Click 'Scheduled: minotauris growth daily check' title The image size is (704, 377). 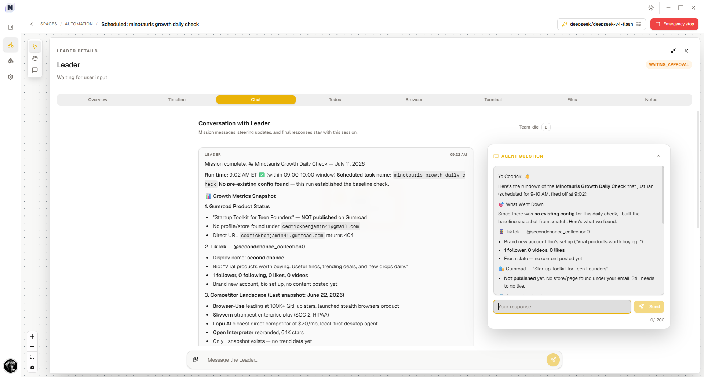(150, 24)
